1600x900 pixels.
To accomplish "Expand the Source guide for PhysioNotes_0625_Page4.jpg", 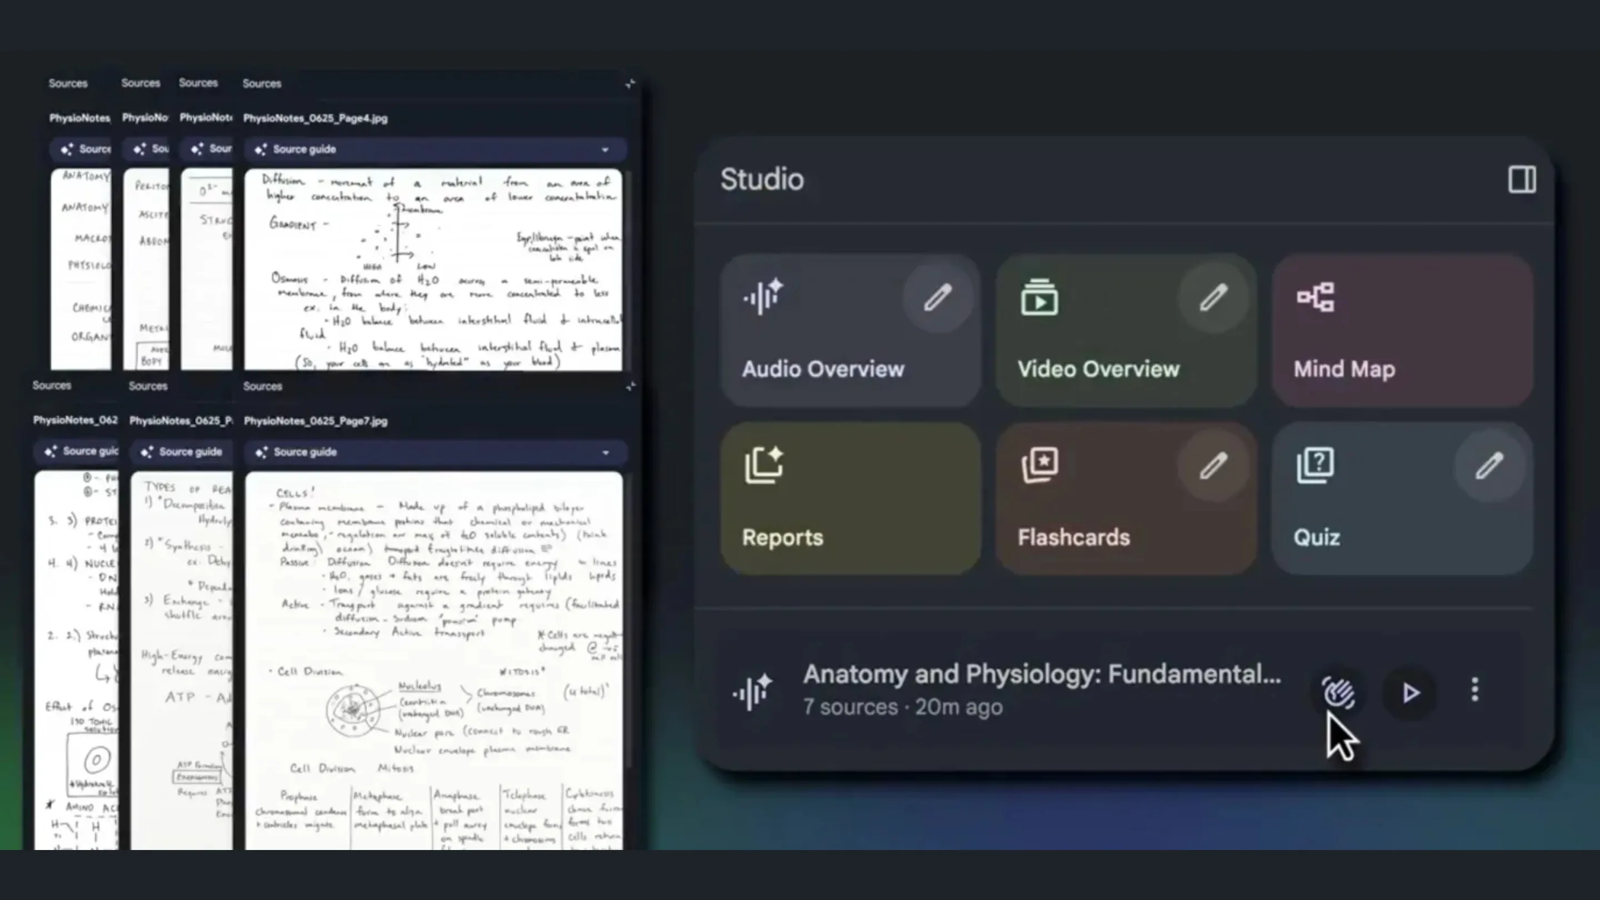I will 606,149.
